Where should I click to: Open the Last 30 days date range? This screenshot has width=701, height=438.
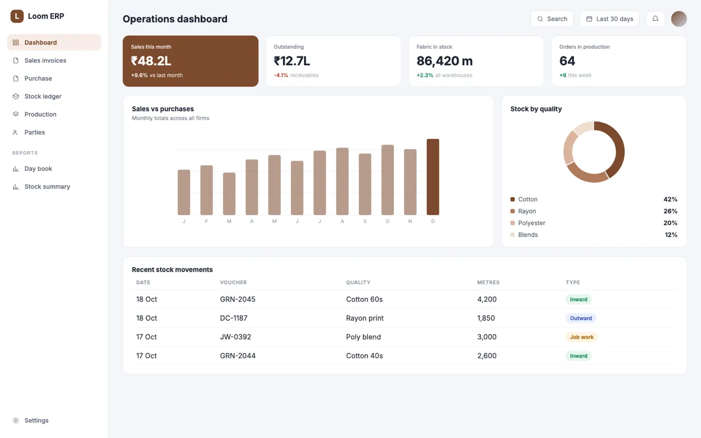pos(610,19)
